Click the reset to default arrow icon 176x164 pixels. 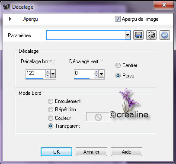click(x=165, y=35)
